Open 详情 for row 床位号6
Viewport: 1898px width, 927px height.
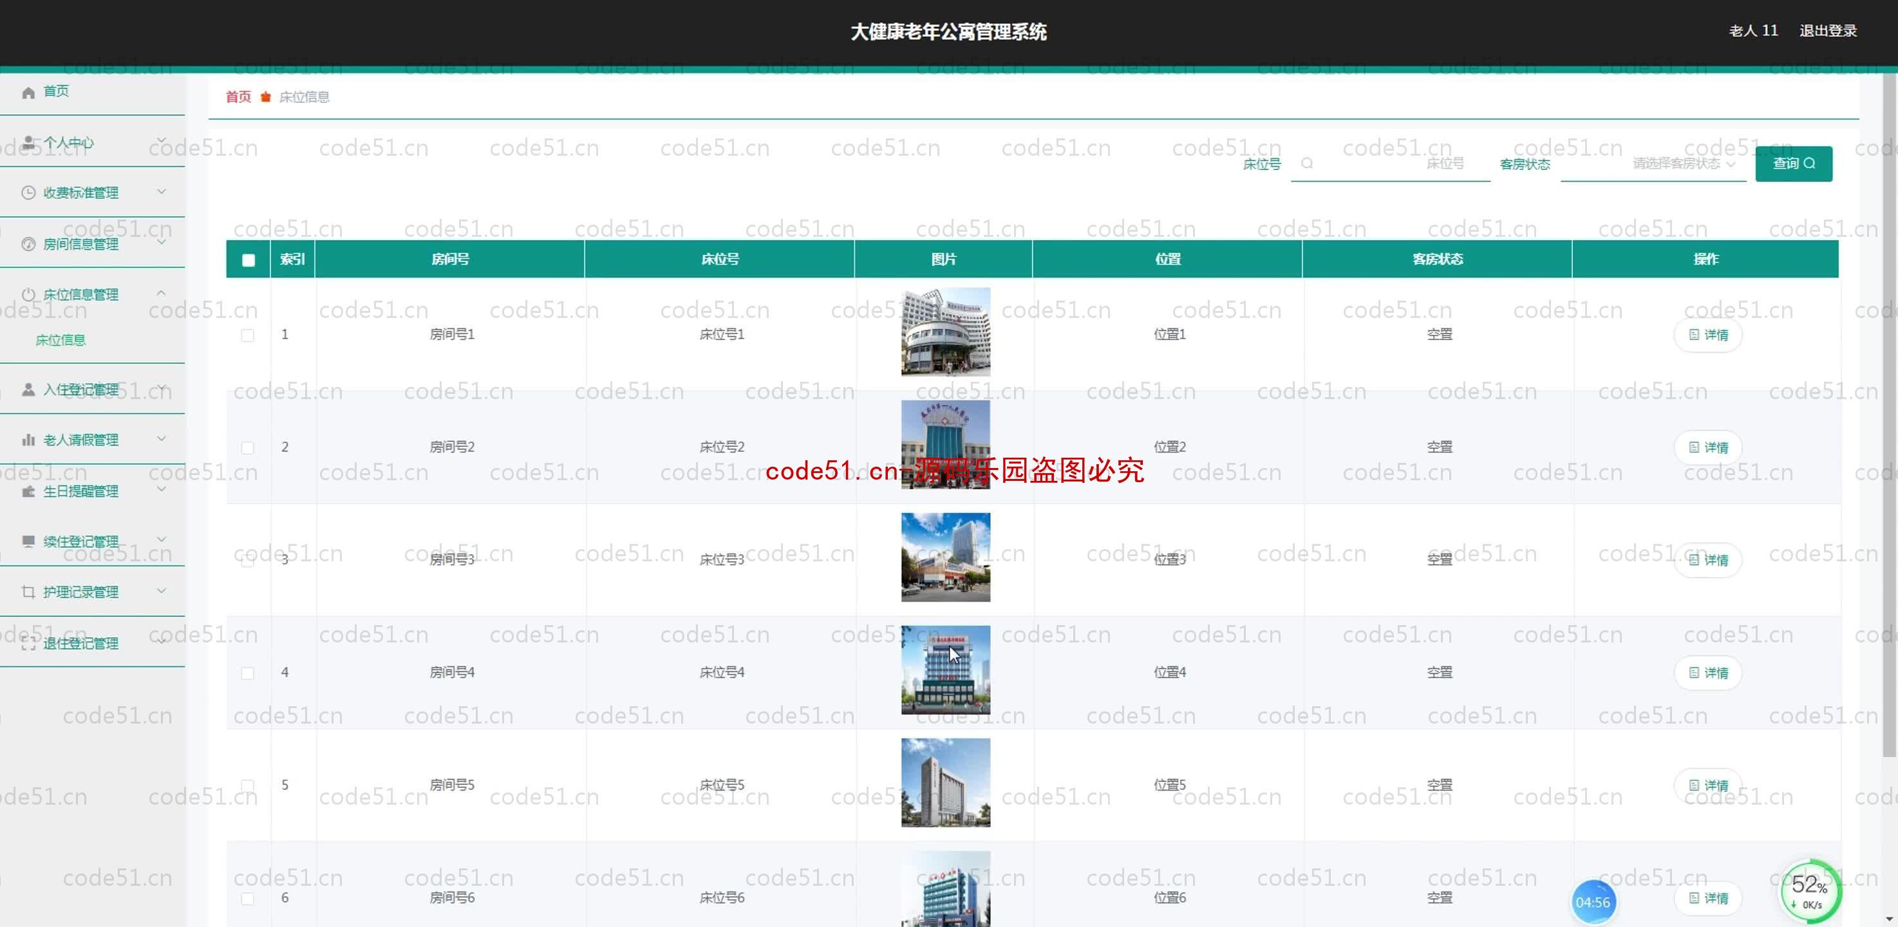1708,898
